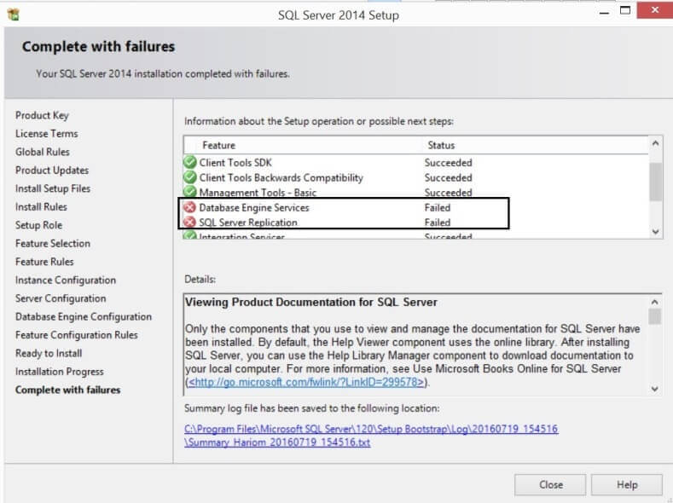Click green check icon beside Management Tools - Basic
The image size is (673, 503).
[x=189, y=192]
